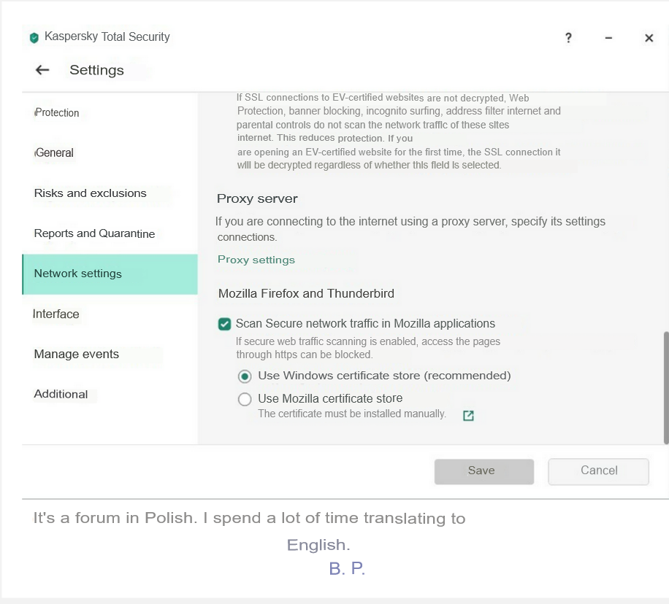Open the Proxy settings link
669x604 pixels.
(256, 260)
